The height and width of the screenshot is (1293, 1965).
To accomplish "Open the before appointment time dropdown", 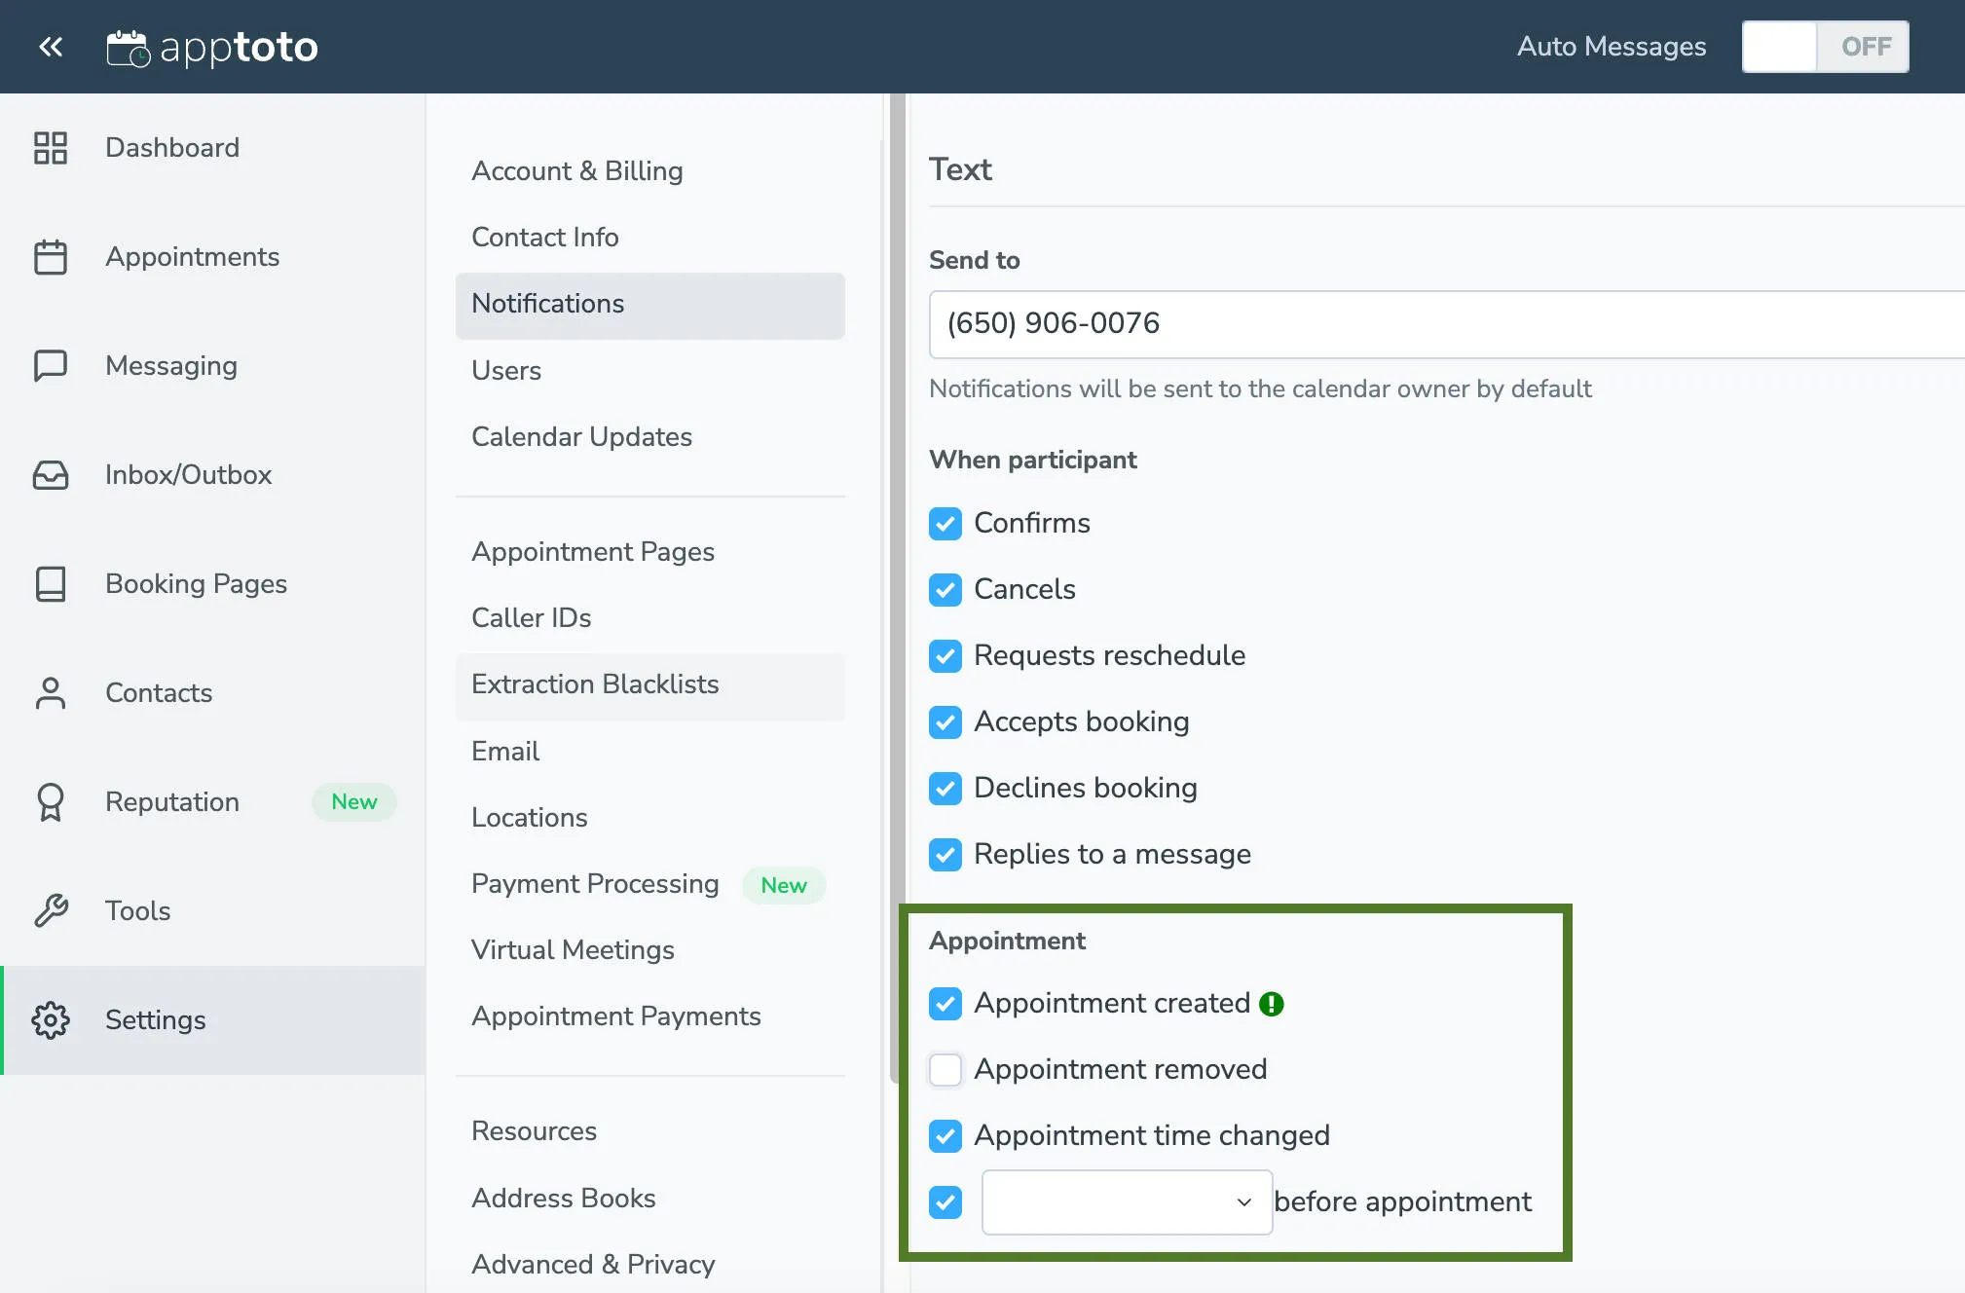I will [1126, 1201].
